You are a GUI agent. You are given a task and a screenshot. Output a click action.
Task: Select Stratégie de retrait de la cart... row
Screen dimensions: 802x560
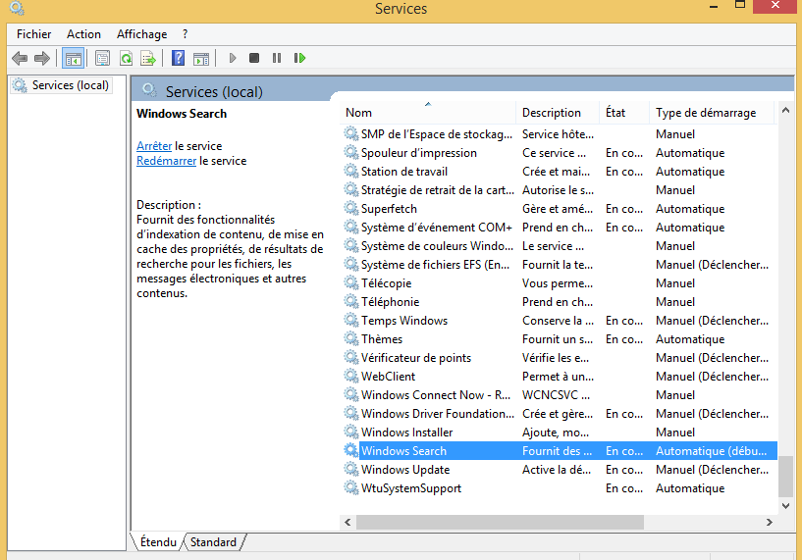click(559, 189)
